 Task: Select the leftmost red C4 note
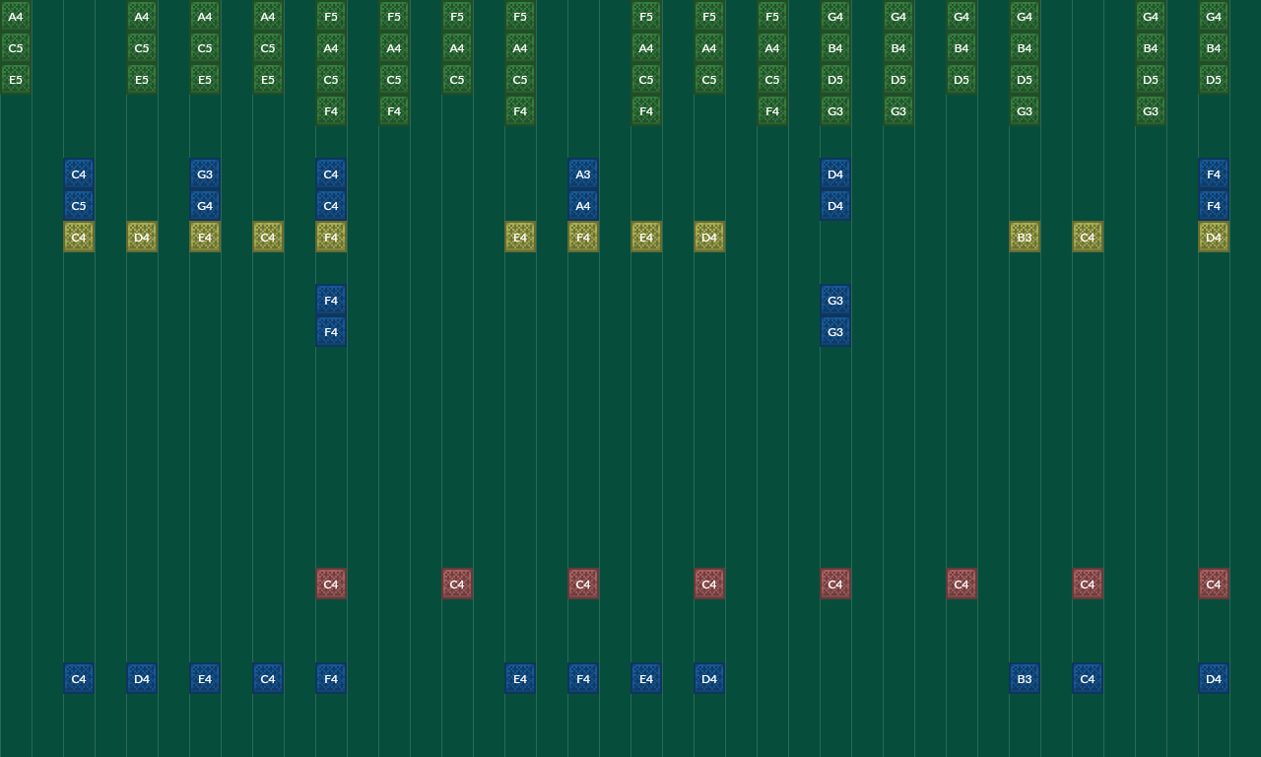[331, 584]
